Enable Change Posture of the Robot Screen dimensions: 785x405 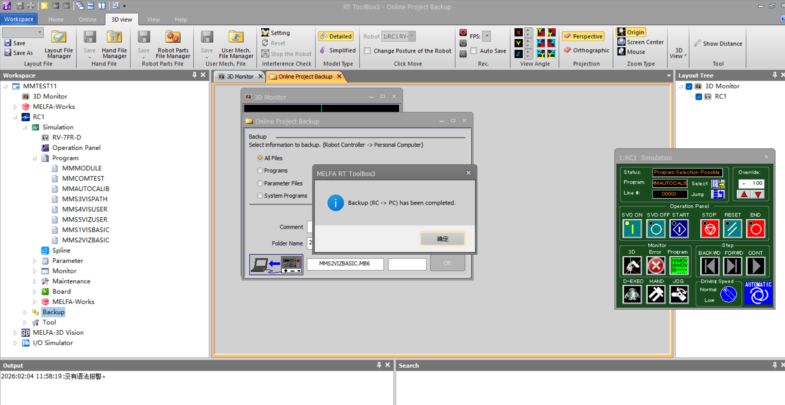coord(368,51)
